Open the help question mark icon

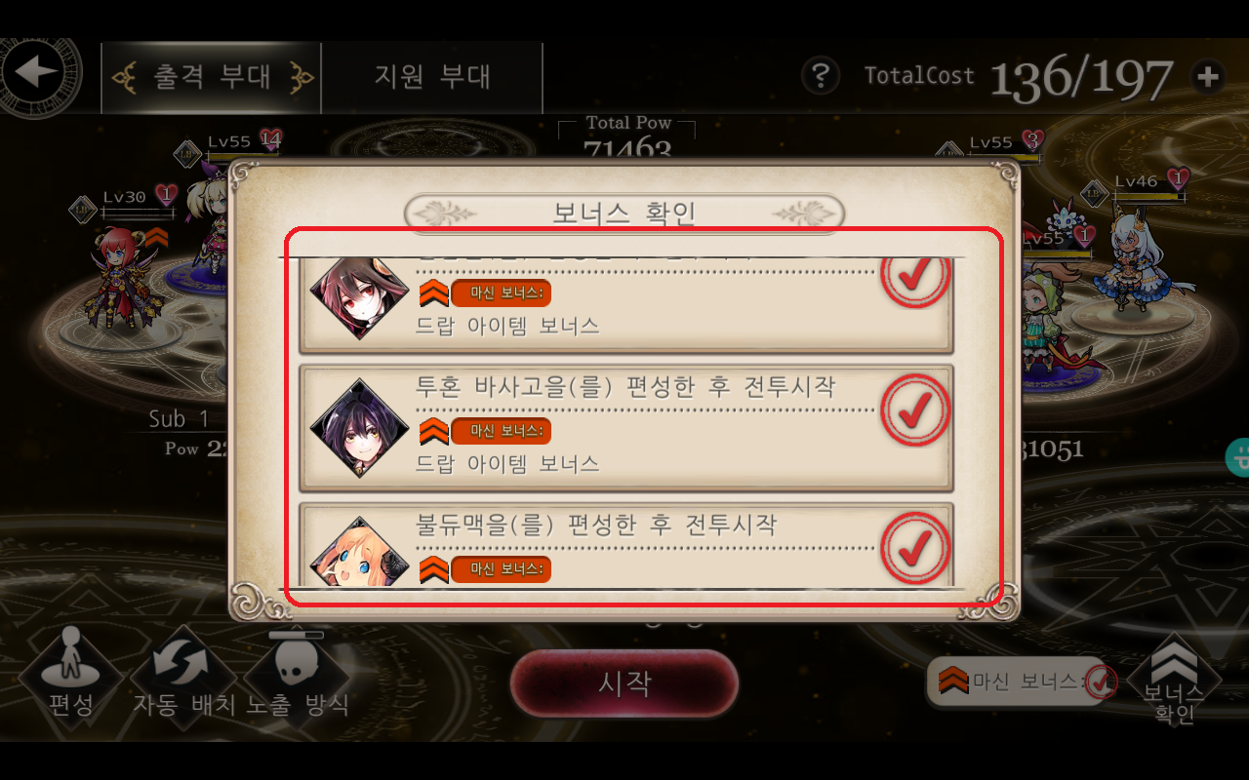pos(822,75)
